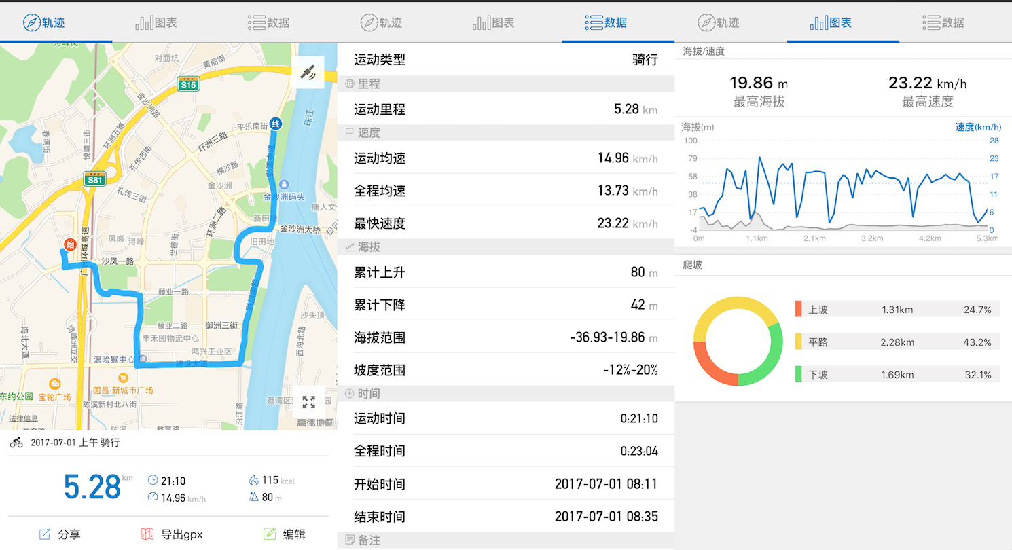Image resolution: width=1012 pixels, height=550 pixels.
Task: Tap the 编辑 edit button label
Action: (294, 534)
